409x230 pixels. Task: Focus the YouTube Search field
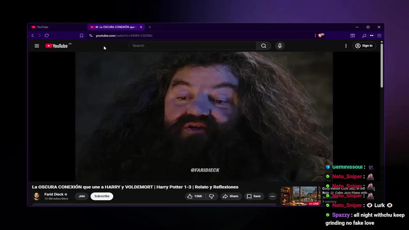pyautogui.click(x=192, y=46)
